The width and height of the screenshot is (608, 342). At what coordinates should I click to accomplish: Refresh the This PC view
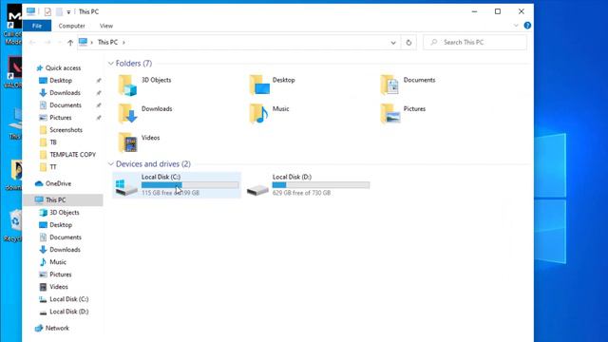pos(408,43)
